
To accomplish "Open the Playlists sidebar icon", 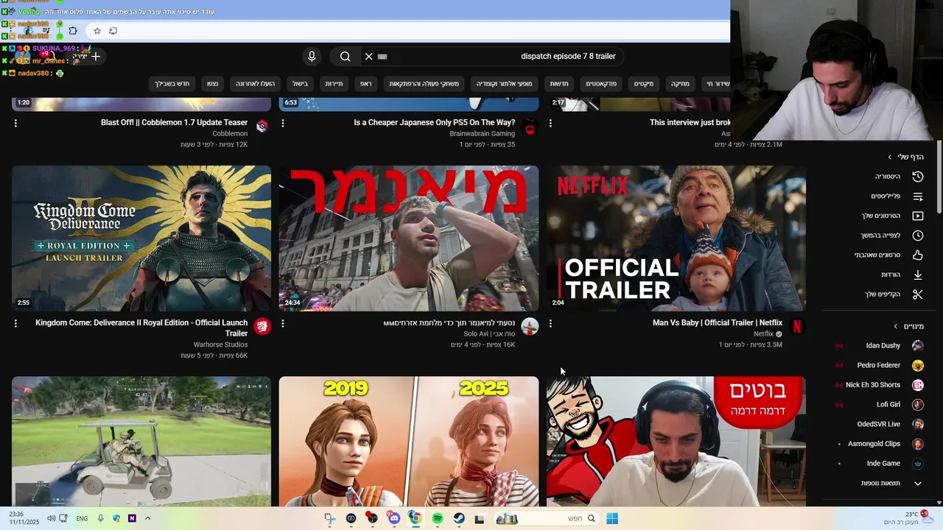I will coord(918,197).
